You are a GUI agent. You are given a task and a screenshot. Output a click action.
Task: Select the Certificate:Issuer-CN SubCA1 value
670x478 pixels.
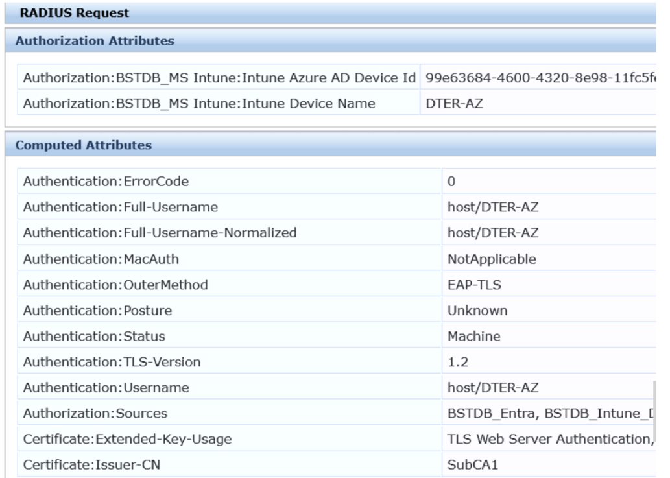tap(473, 465)
